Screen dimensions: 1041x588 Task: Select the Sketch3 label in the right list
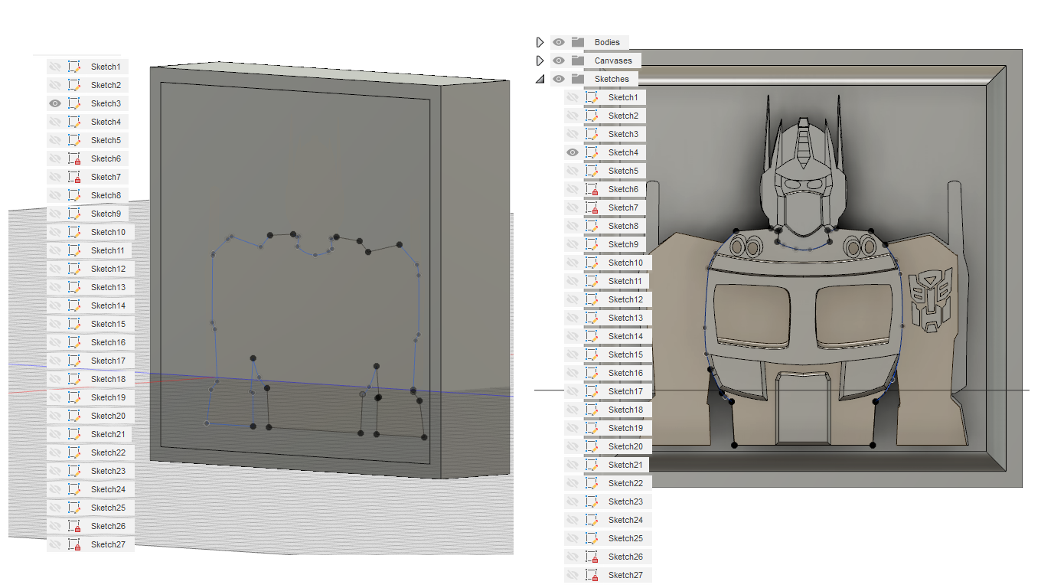(x=623, y=134)
